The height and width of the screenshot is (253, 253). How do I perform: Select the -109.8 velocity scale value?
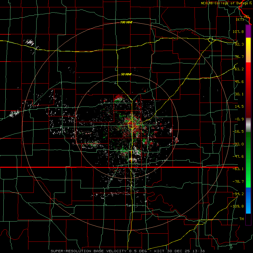pyautogui.click(x=237, y=206)
